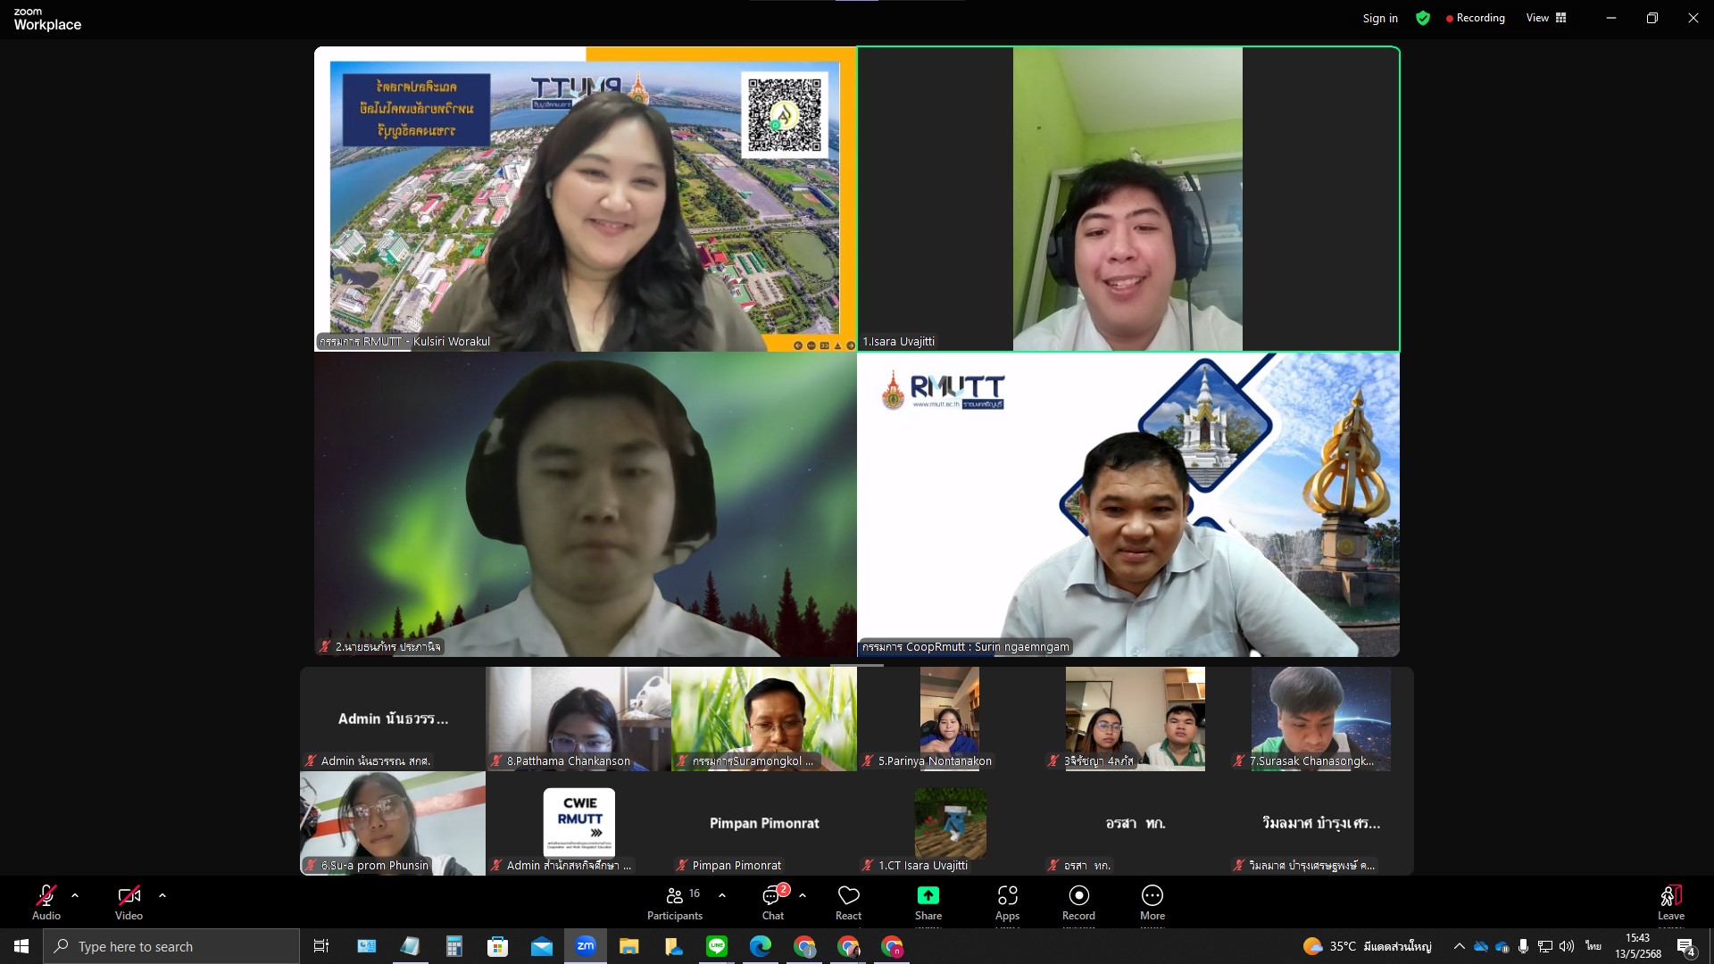Screen dimensions: 1714x964
Task: Open the volume control in system tray
Action: [1567, 946]
